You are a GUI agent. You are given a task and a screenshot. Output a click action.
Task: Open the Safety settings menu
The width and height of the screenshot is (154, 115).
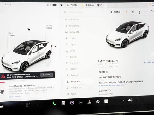[x=72, y=69]
